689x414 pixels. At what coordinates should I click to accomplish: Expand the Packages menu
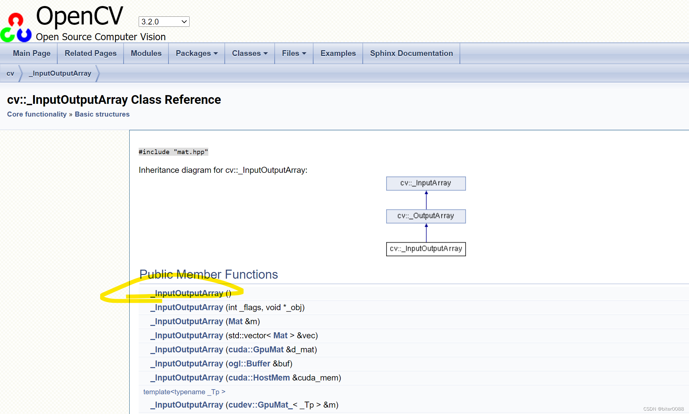coord(197,53)
